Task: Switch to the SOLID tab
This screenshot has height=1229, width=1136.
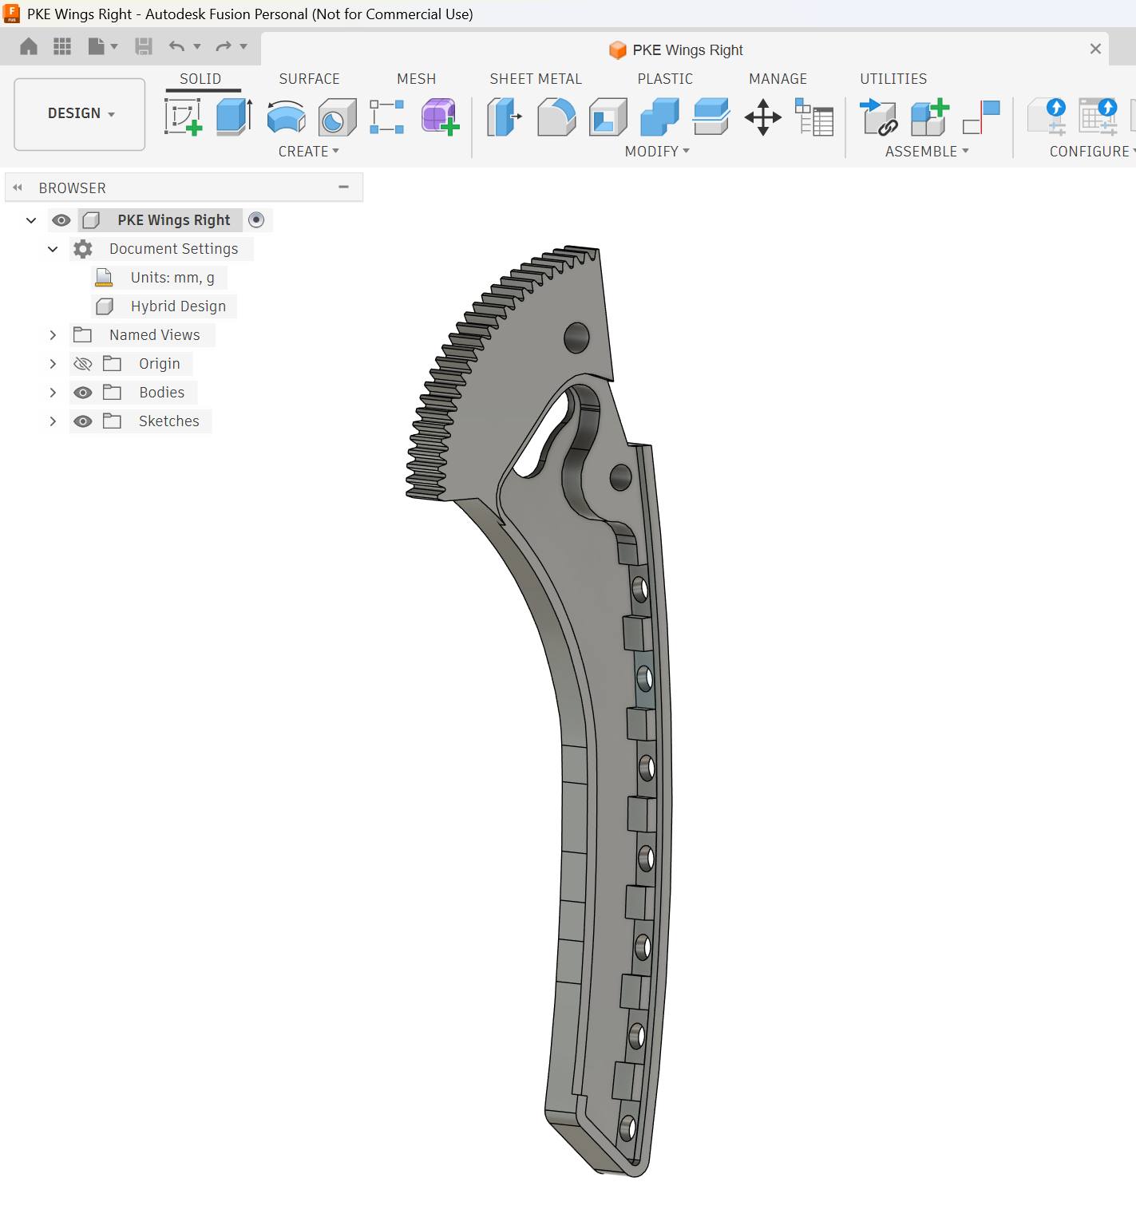Action: [200, 79]
